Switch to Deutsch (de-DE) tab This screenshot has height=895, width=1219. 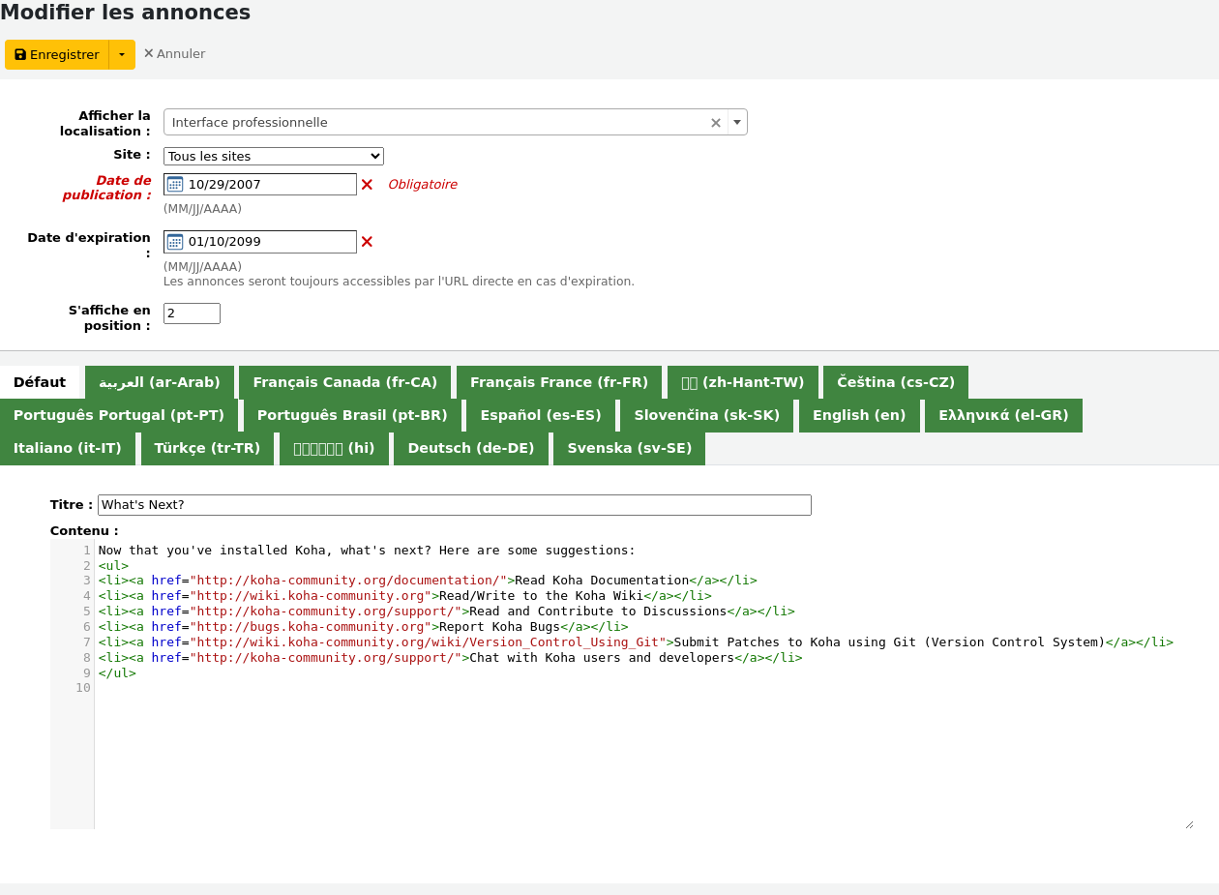tap(471, 448)
